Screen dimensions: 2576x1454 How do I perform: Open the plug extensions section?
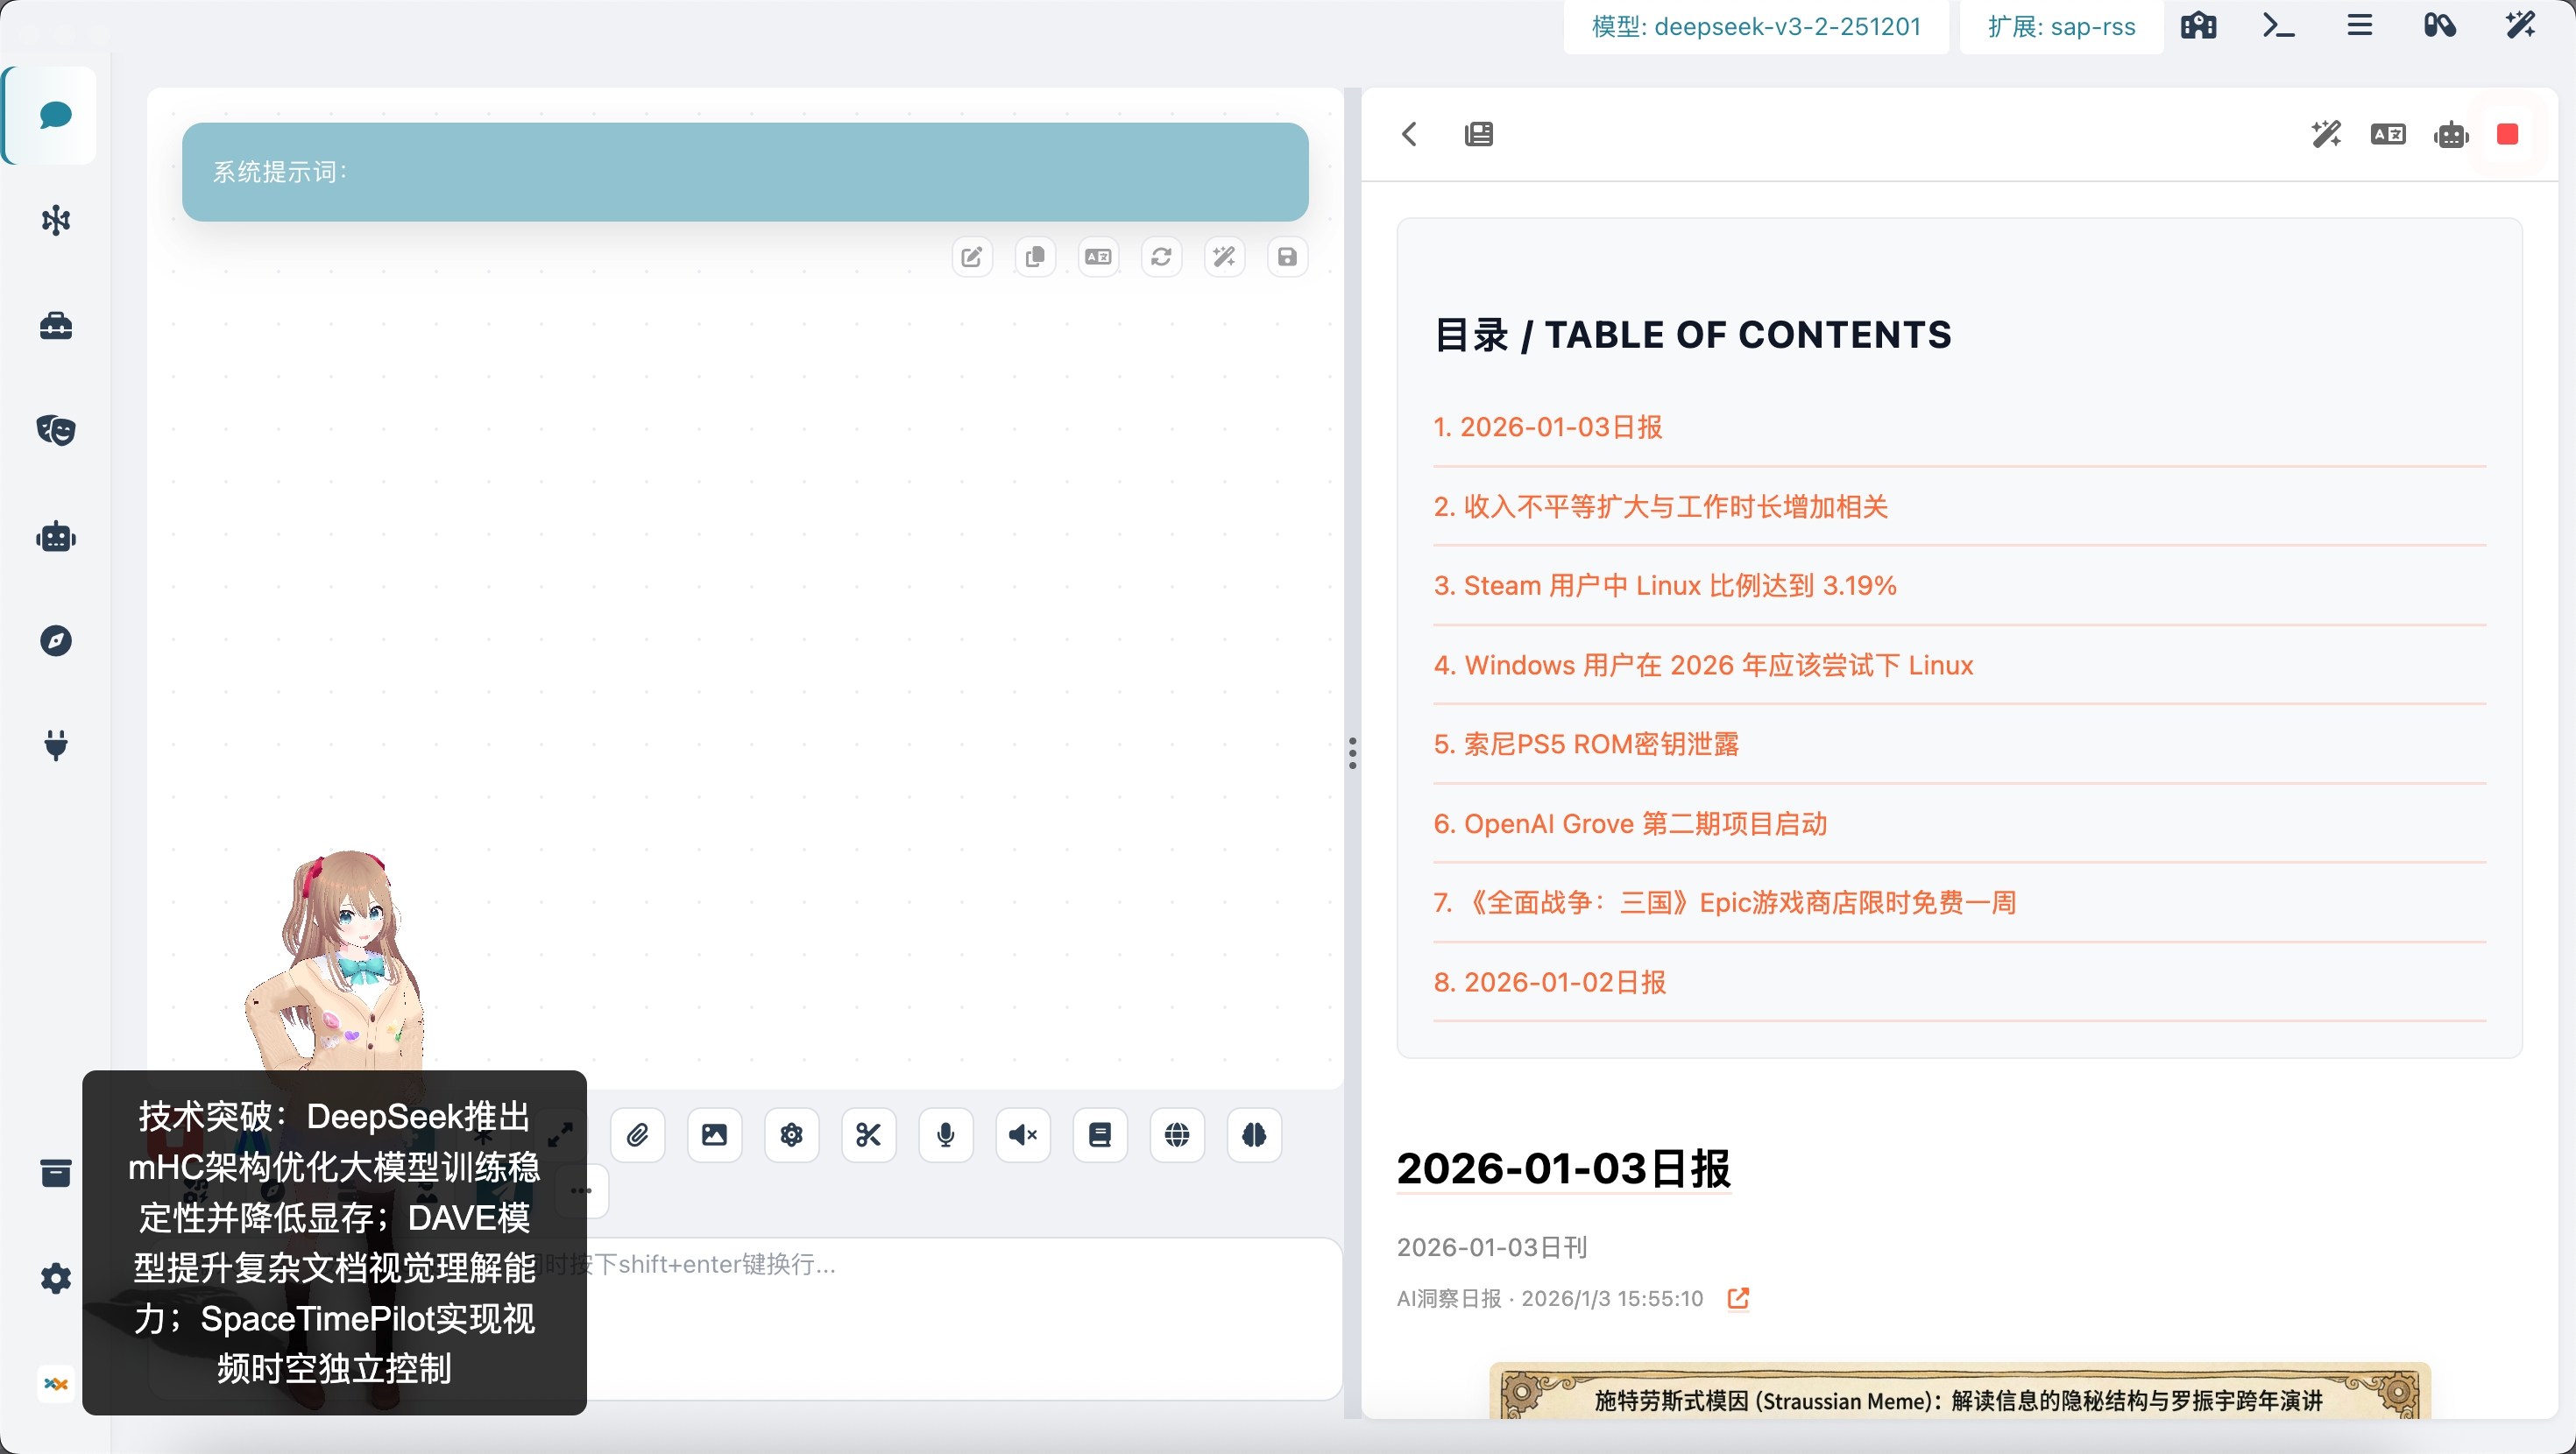point(56,746)
